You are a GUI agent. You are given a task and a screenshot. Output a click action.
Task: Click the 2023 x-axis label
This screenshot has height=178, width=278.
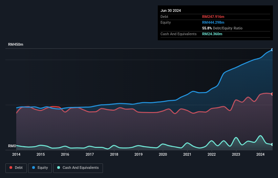tap(236, 154)
